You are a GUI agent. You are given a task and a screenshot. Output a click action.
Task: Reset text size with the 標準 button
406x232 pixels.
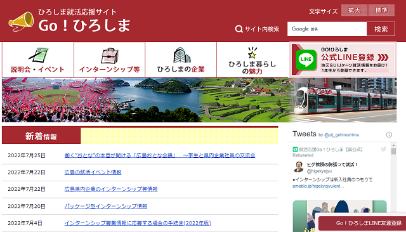tap(381, 10)
